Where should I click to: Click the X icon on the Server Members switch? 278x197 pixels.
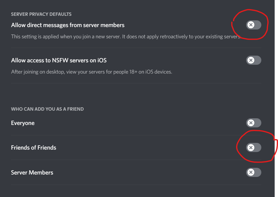251,172
